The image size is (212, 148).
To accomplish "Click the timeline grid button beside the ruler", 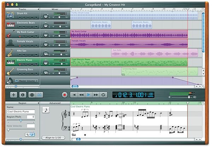I will [203, 9].
